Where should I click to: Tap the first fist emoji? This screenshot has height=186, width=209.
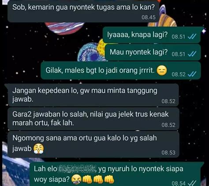(87, 179)
